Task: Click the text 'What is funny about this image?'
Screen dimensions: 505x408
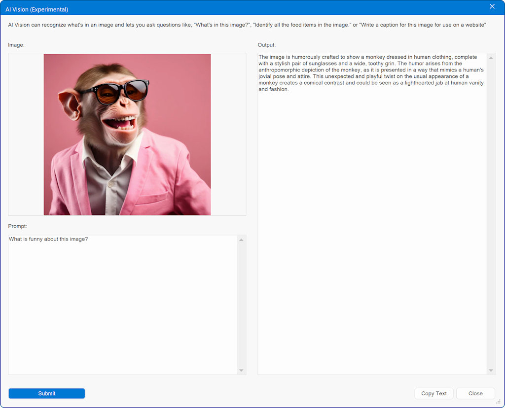Action: (x=48, y=239)
